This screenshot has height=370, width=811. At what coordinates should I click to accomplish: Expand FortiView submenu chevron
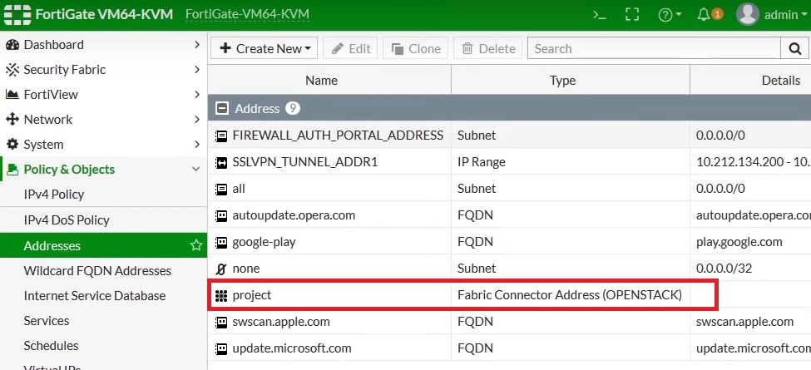tap(196, 95)
